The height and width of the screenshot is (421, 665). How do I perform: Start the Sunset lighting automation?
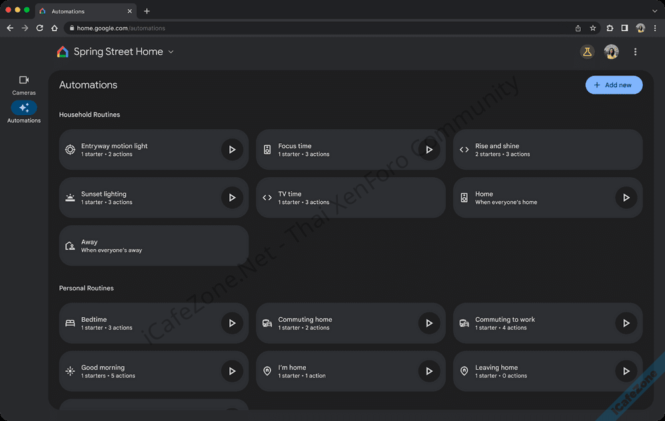tap(232, 198)
